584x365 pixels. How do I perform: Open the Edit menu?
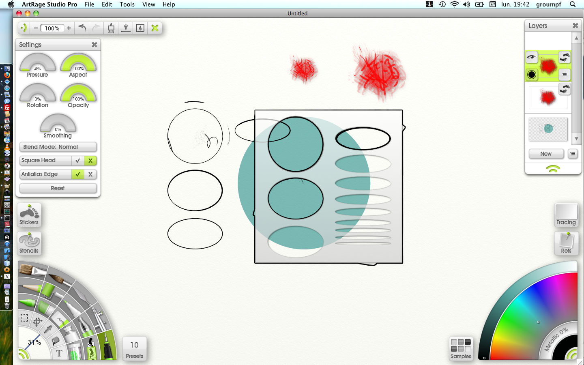(107, 4)
